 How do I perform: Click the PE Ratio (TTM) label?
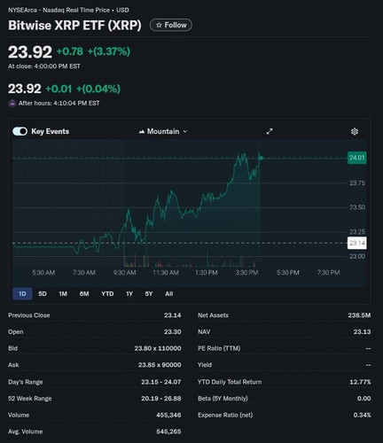219,348
